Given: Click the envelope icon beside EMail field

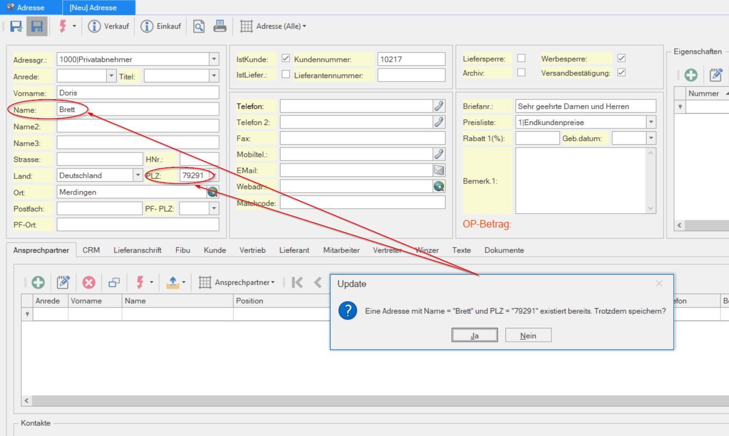Looking at the screenshot, I should [439, 170].
